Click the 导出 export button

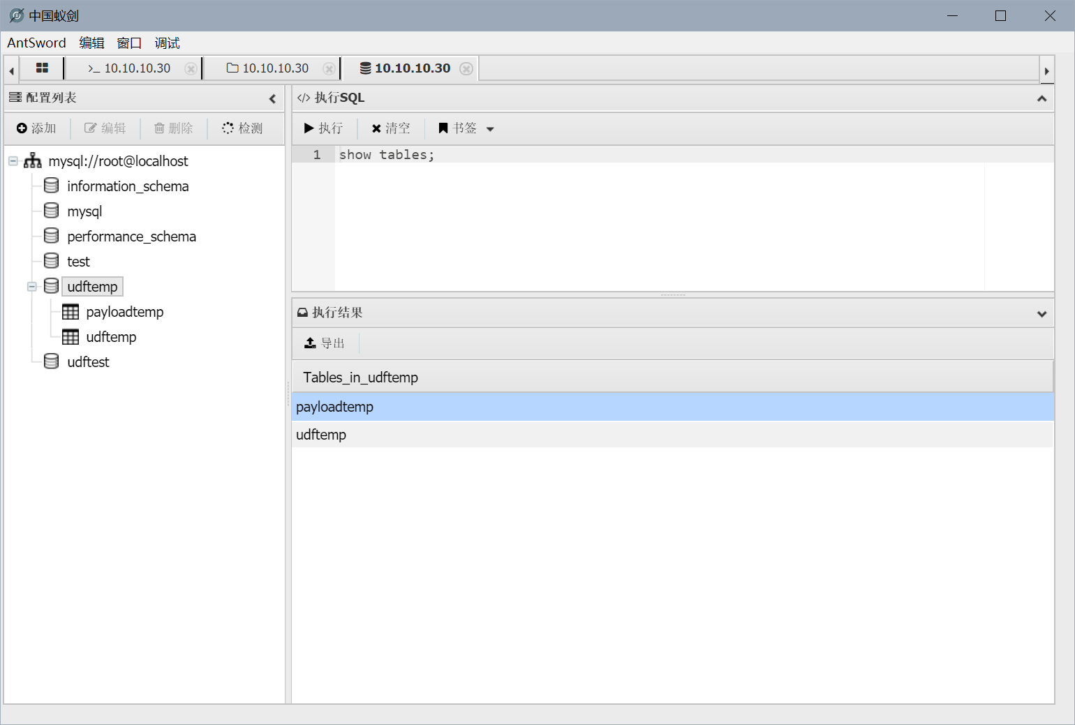click(x=325, y=343)
